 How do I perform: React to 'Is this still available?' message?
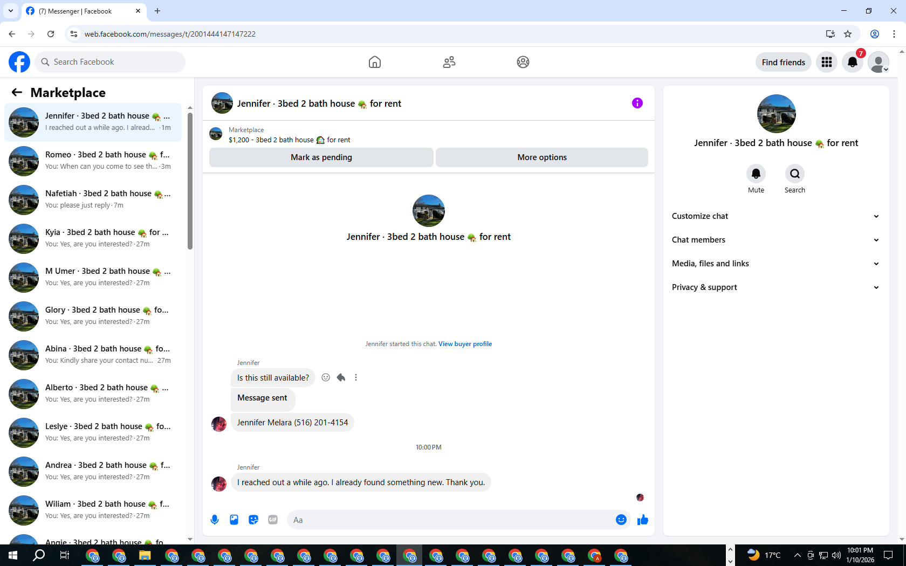pyautogui.click(x=326, y=377)
